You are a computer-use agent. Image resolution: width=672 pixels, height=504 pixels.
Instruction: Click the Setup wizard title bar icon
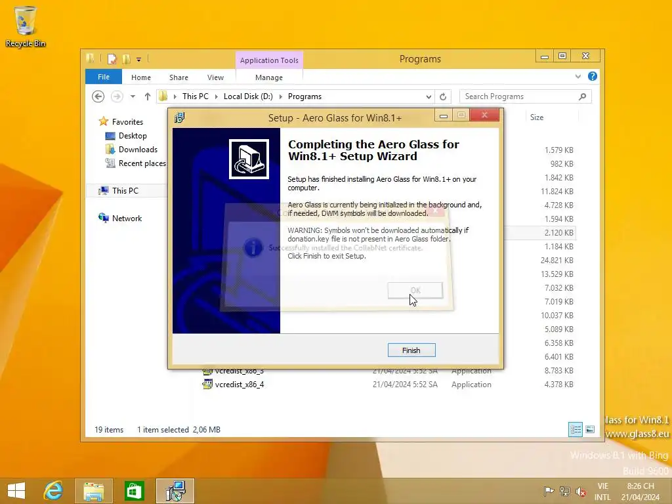coord(180,117)
